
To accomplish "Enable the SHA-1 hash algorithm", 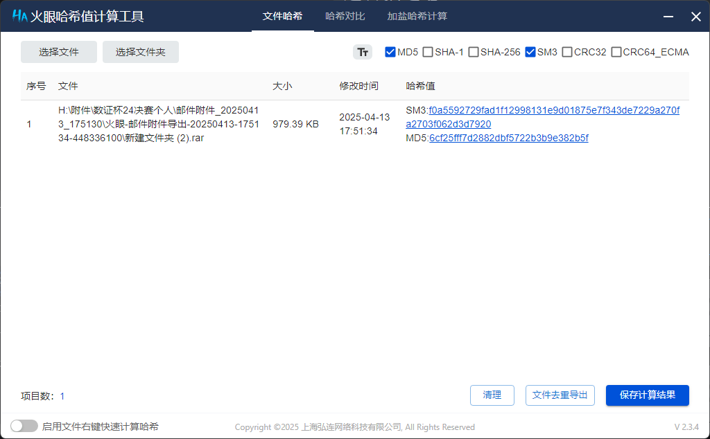I will (x=428, y=51).
